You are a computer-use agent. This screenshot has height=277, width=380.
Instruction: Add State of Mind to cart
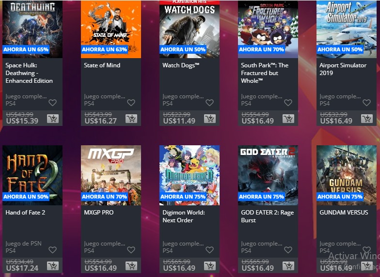(131, 119)
